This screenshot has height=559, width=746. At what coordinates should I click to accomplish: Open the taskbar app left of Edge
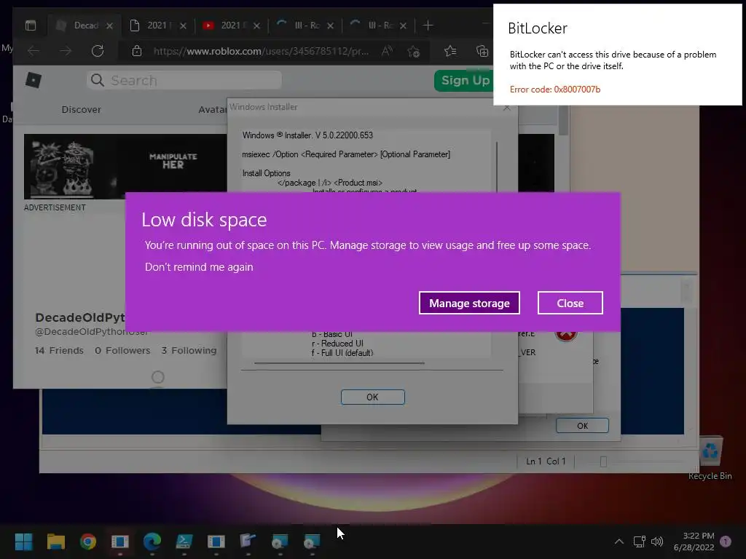[120, 542]
